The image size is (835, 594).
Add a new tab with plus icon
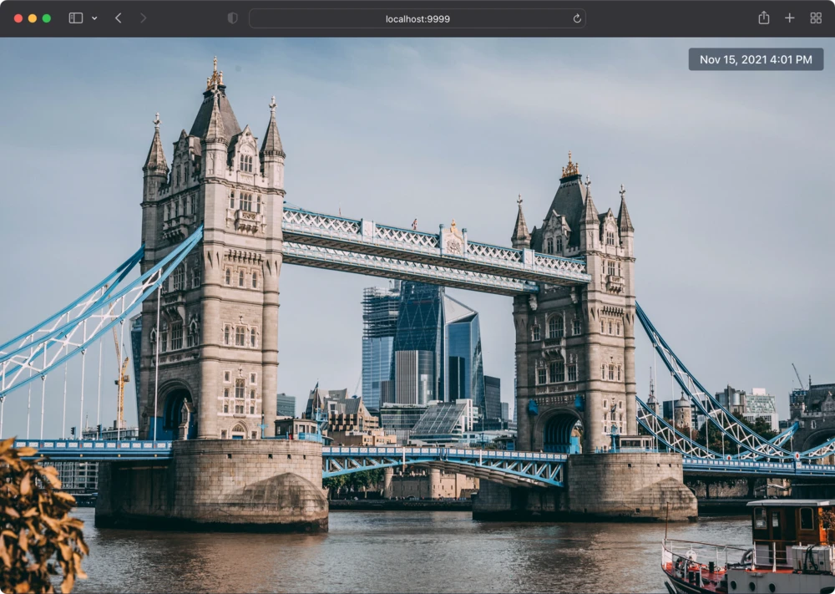(789, 18)
